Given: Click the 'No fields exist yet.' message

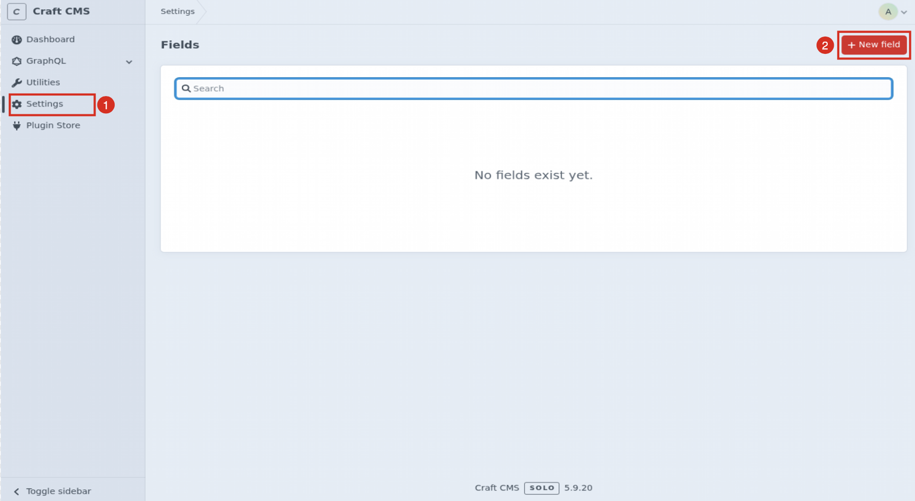Looking at the screenshot, I should click(x=534, y=175).
